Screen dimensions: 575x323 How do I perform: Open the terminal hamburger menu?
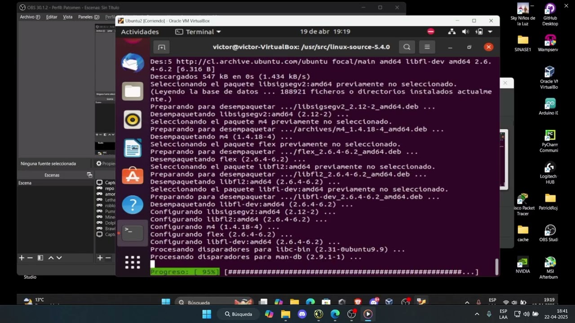tap(427, 47)
